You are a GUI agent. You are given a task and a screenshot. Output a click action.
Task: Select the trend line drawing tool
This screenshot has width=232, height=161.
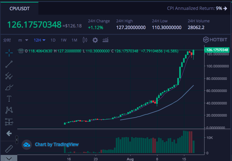[9, 64]
